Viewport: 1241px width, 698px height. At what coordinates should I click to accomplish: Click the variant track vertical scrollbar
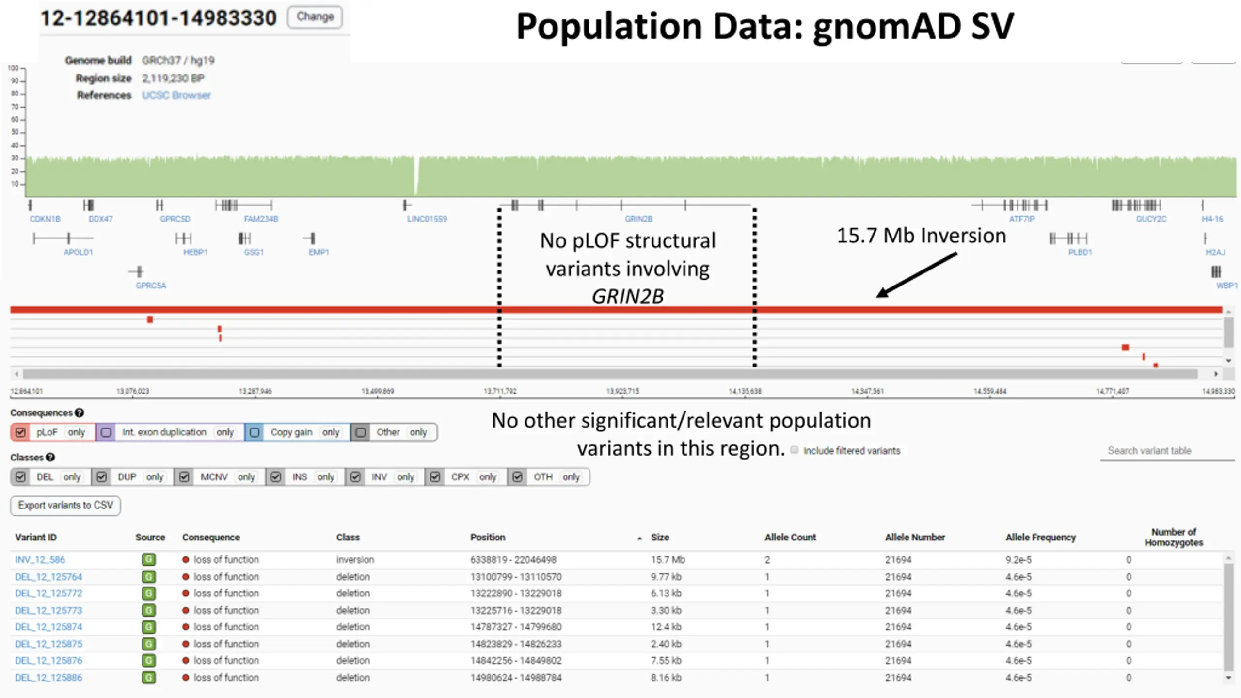(1228, 332)
